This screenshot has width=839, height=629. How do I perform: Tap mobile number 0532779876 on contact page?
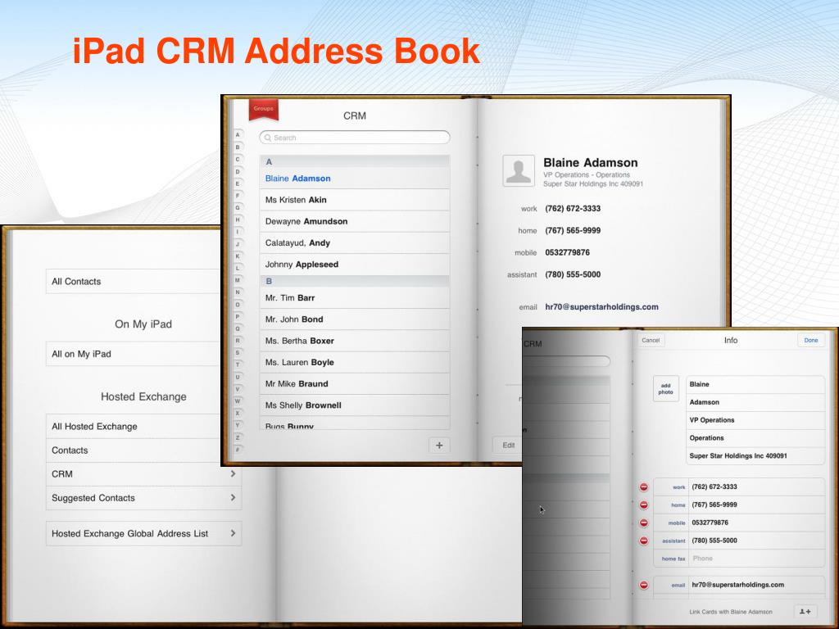567,252
